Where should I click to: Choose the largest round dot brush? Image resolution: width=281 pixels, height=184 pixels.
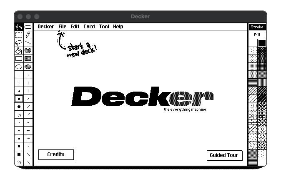click(19, 107)
